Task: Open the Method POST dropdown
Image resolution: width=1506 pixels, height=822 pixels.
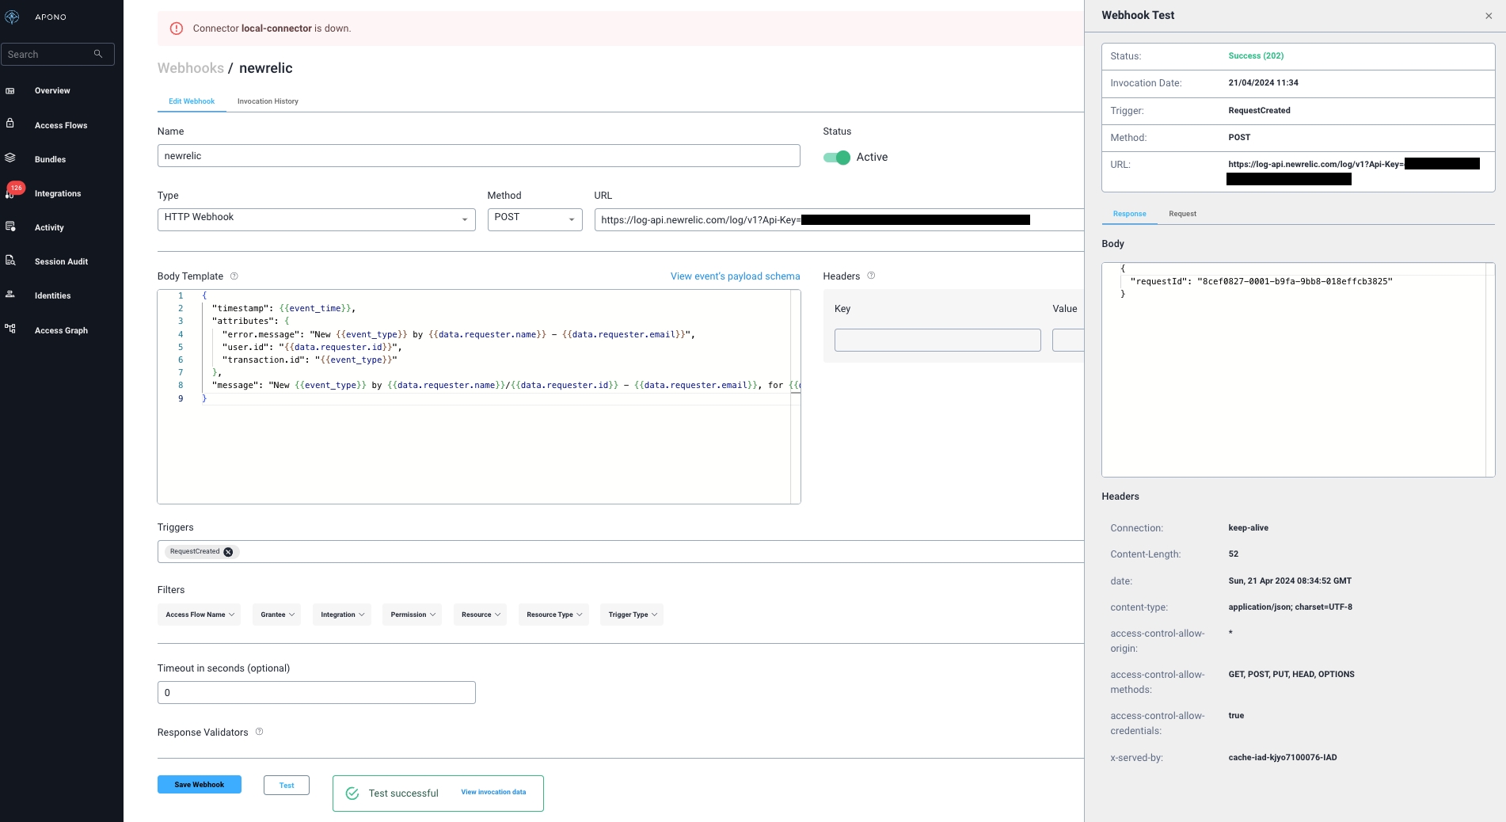Action: point(535,219)
